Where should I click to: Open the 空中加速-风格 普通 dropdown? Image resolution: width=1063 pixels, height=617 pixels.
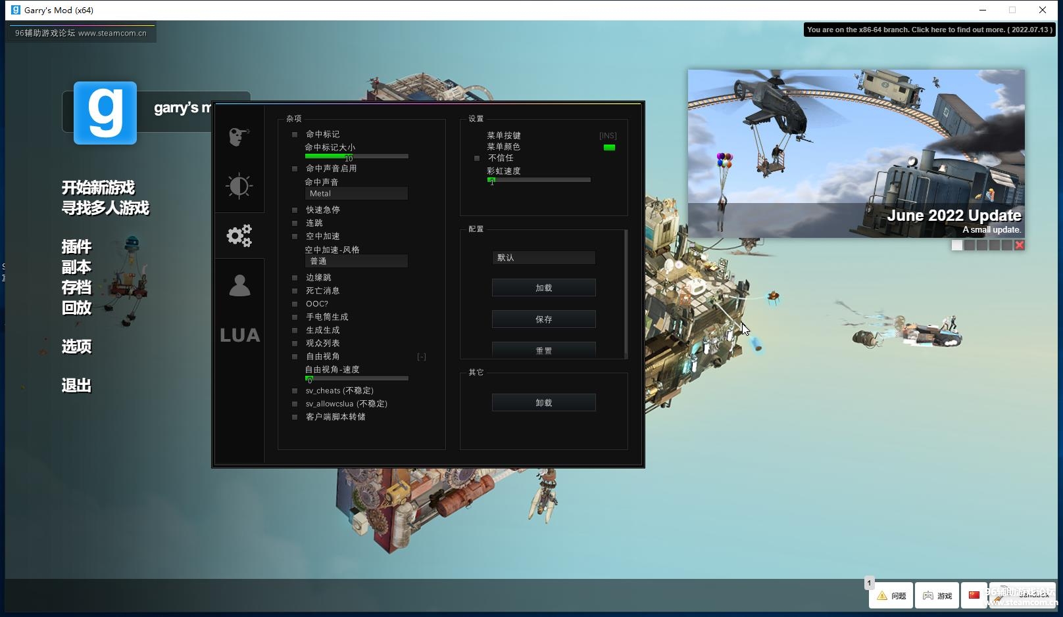[357, 261]
